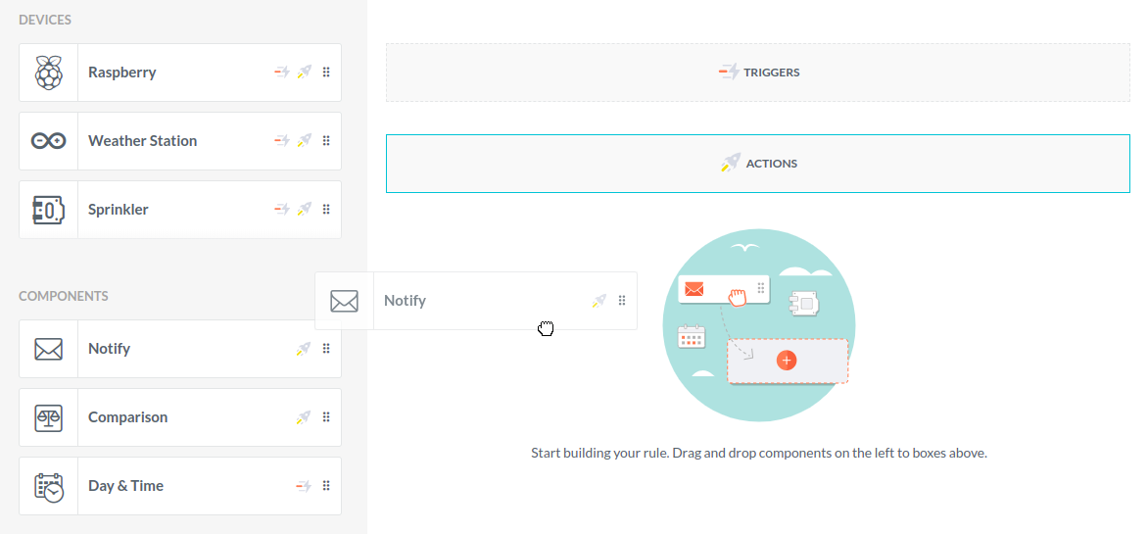Viewport: 1148px width, 534px height.
Task: Click the Comparison balance scale icon
Action: (48, 417)
